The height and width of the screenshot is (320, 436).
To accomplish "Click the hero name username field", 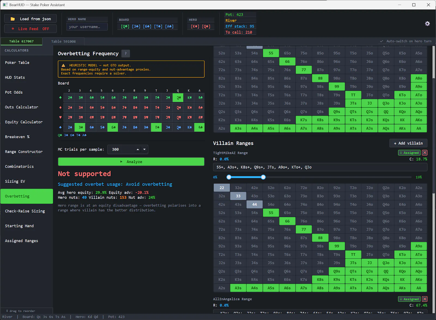I will point(87,27).
